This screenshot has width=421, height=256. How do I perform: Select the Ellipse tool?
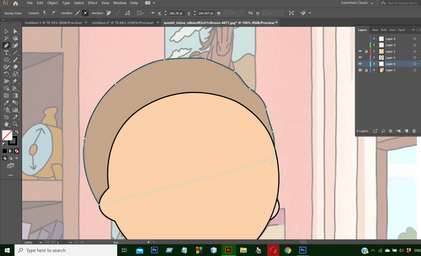point(6,60)
